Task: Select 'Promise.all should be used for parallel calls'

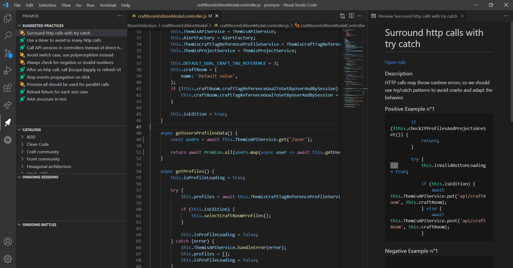Action: tap(68, 85)
